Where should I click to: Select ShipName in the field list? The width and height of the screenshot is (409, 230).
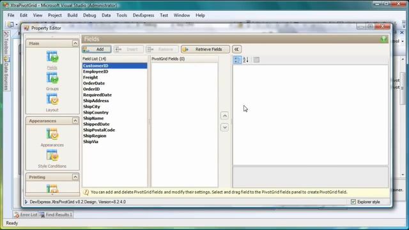pyautogui.click(x=115, y=118)
